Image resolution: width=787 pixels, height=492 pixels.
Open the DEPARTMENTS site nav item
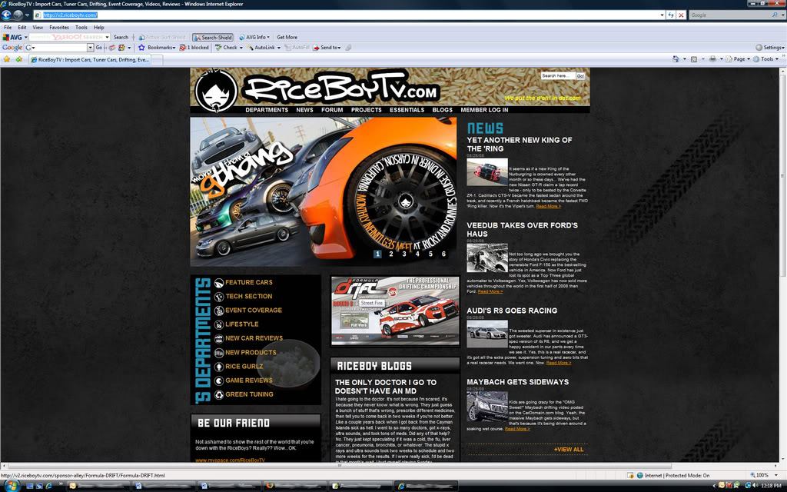click(267, 110)
